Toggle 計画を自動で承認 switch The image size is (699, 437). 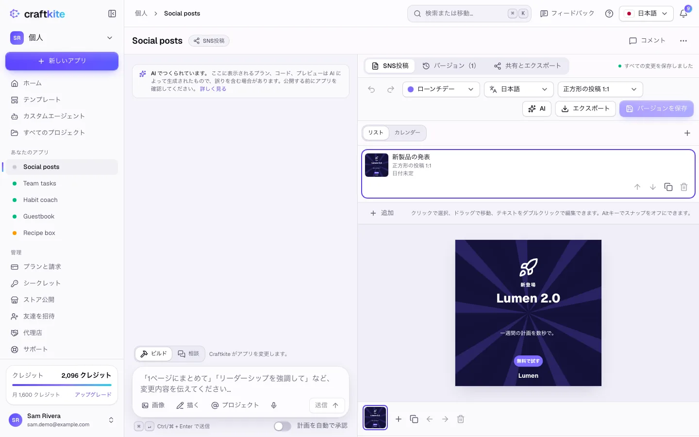pyautogui.click(x=283, y=426)
